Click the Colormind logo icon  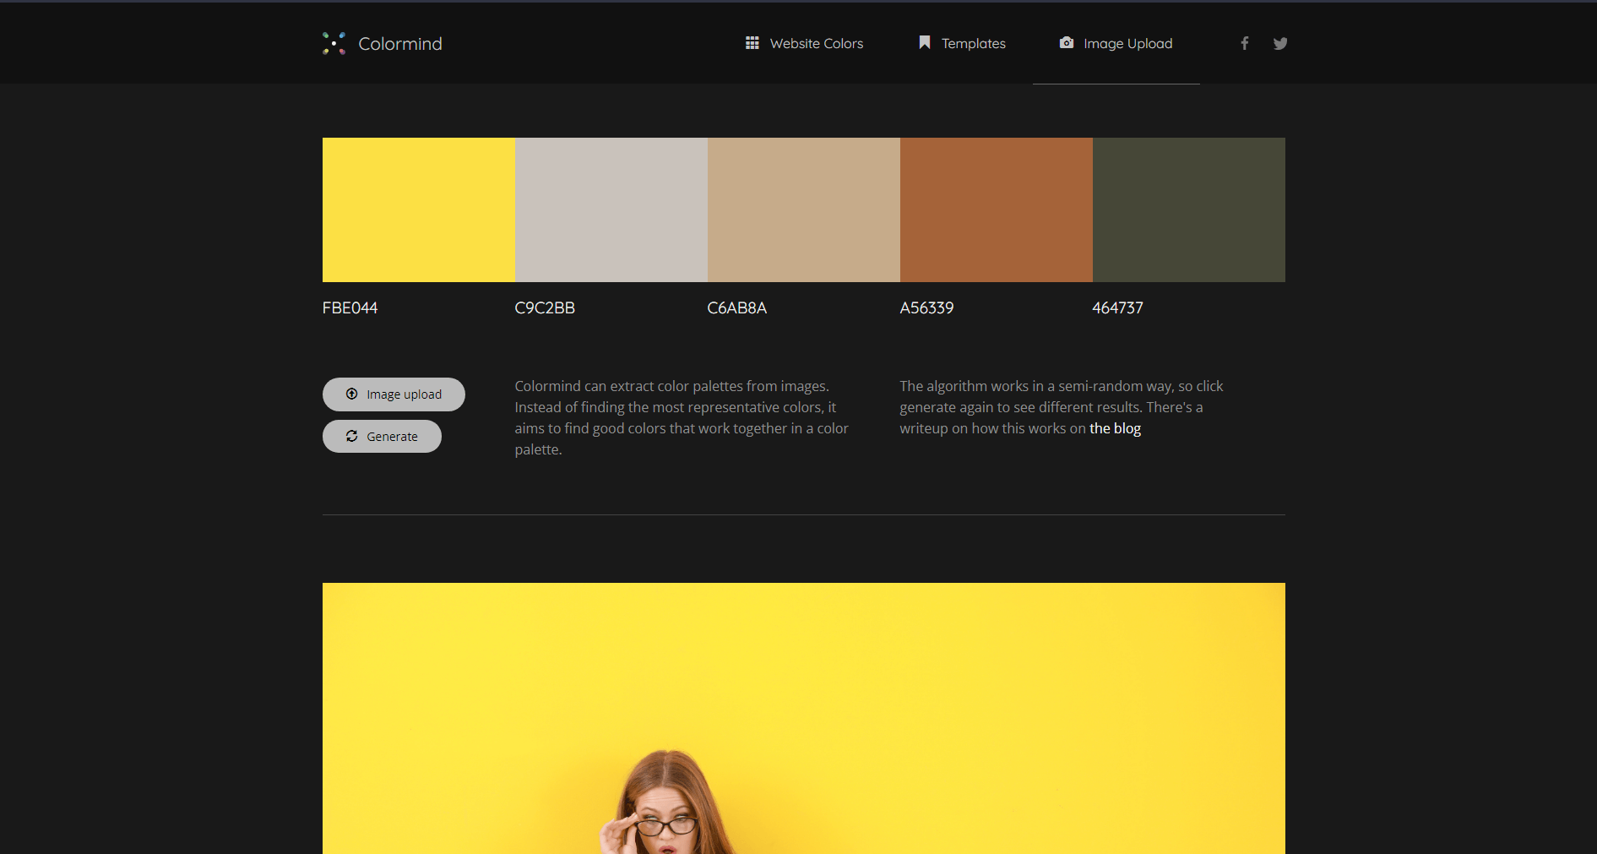coord(334,43)
